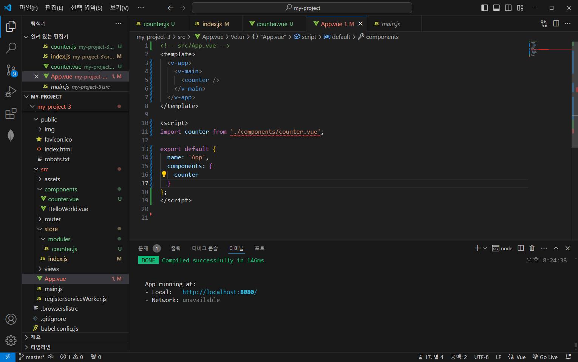Toggle the secondary sidebar layout button
578x362 pixels.
(x=508, y=8)
